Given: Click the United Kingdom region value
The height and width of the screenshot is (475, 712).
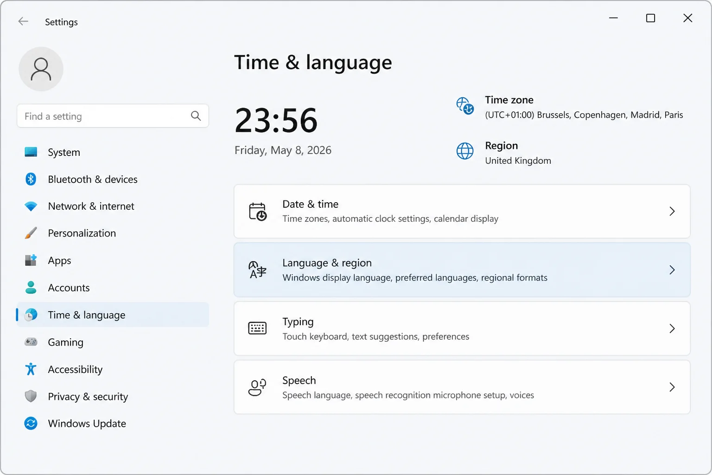Looking at the screenshot, I should pos(518,160).
